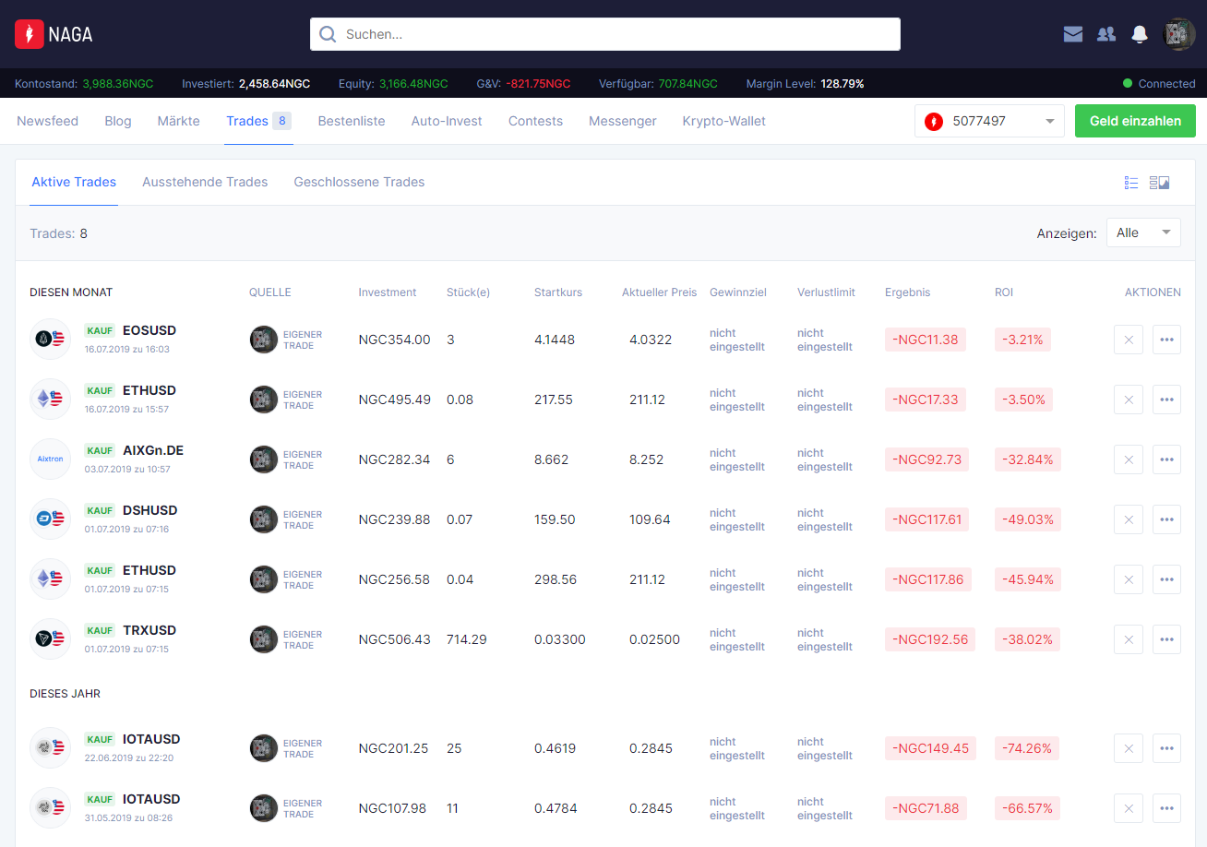Close the IOTAUSD trade from 22.06.2019

click(1129, 748)
